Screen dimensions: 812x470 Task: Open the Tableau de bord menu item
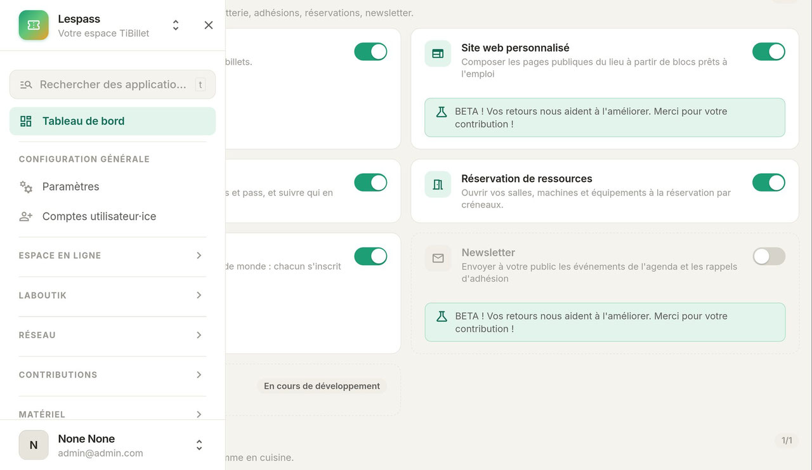tap(112, 121)
